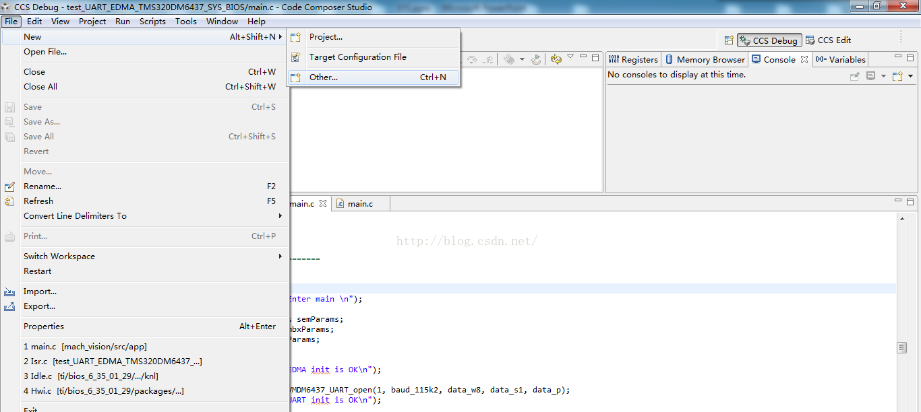This screenshot has width=921, height=412.
Task: Click the Open Perspective icon
Action: point(728,40)
